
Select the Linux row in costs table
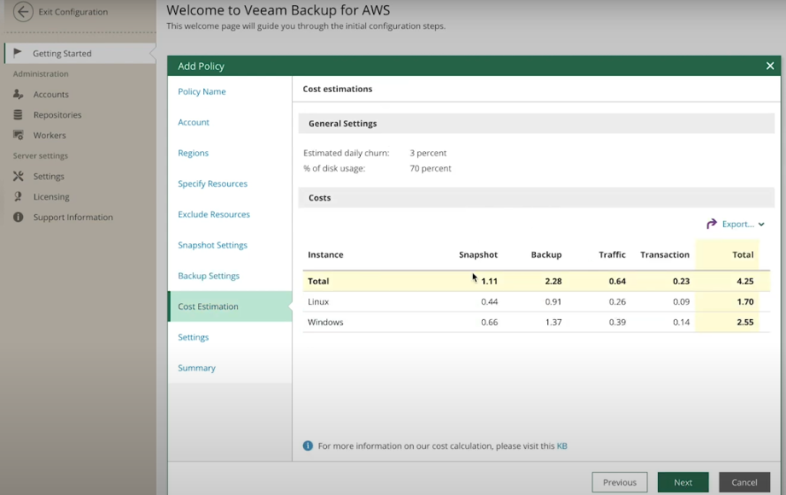(536, 301)
